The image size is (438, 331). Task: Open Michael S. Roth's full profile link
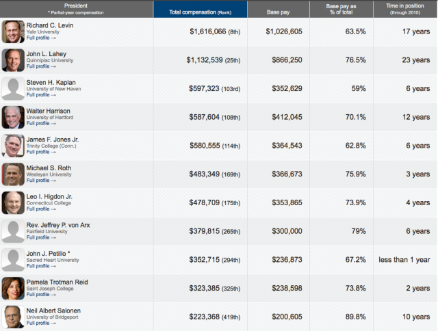(x=41, y=181)
